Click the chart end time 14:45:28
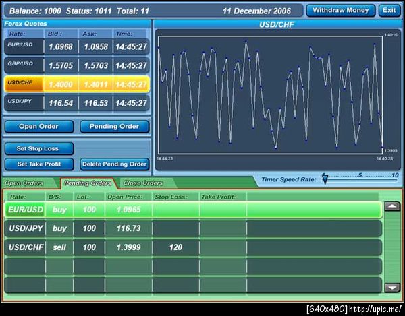Image resolution: width=405 pixels, height=316 pixels. point(385,158)
